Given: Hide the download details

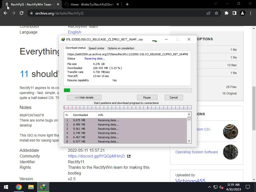Looking at the screenshot, I should click(x=84, y=97).
